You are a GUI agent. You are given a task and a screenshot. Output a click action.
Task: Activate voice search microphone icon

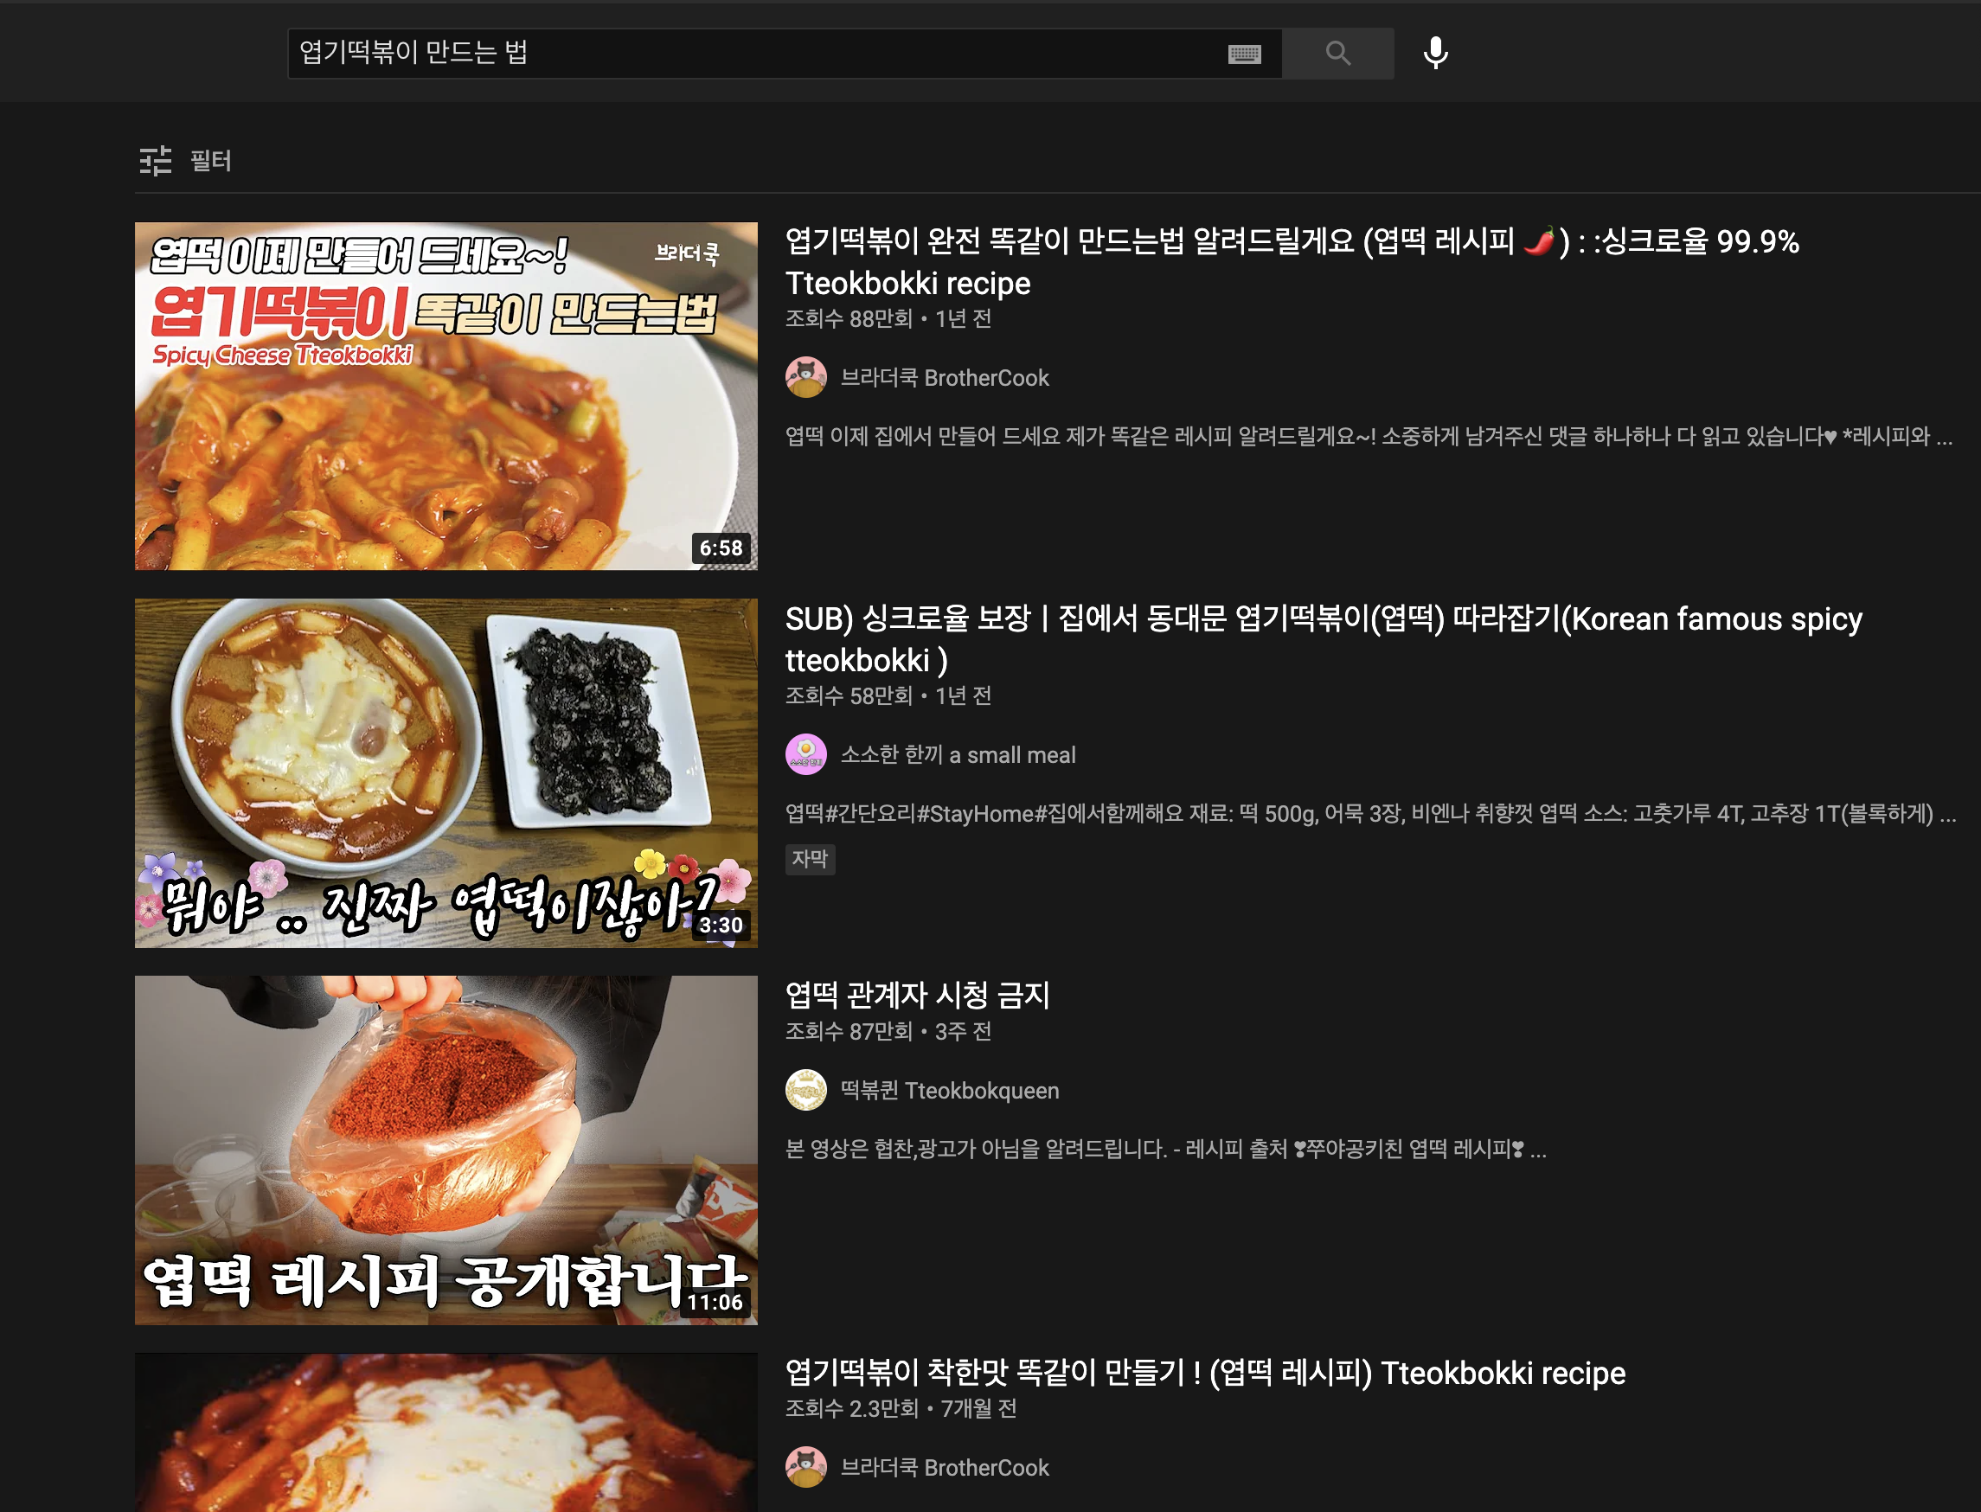pyautogui.click(x=1435, y=53)
